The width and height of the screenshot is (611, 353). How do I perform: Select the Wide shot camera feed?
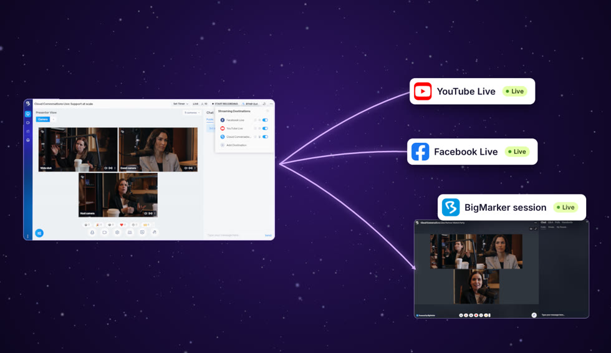click(78, 150)
